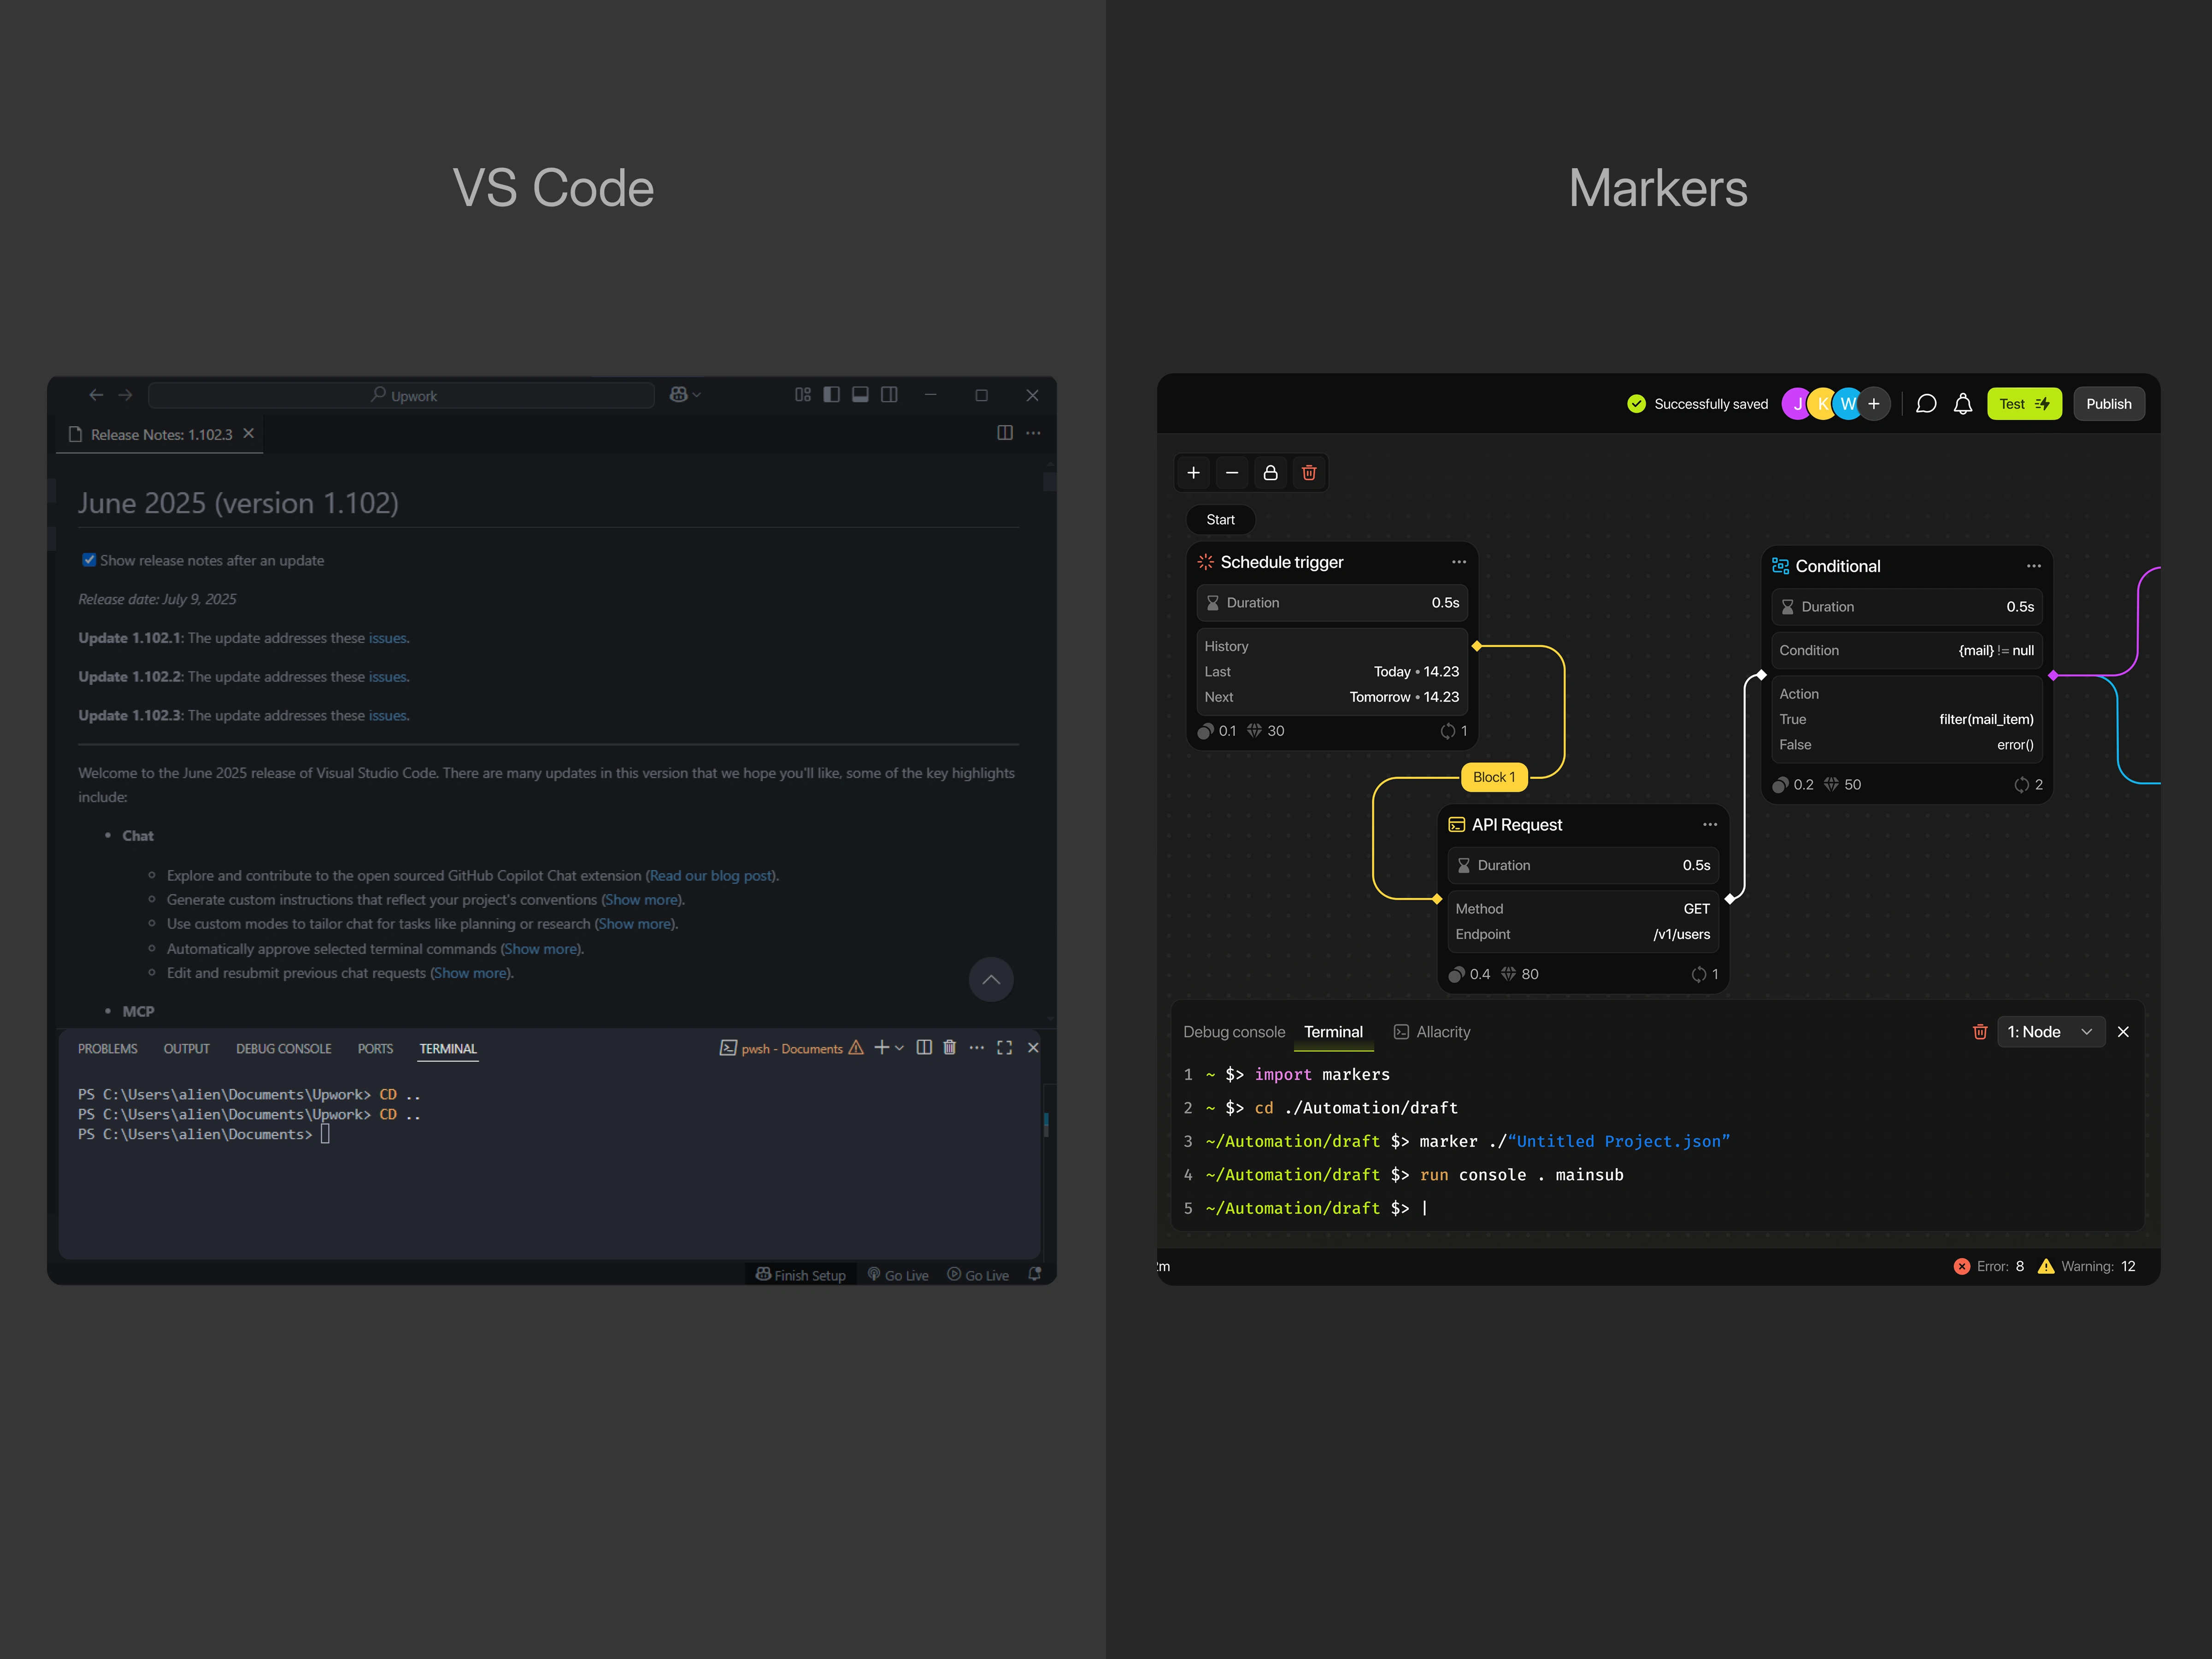Open Schedule trigger node options menu
Image resolution: width=2212 pixels, height=1659 pixels.
pyautogui.click(x=1459, y=562)
